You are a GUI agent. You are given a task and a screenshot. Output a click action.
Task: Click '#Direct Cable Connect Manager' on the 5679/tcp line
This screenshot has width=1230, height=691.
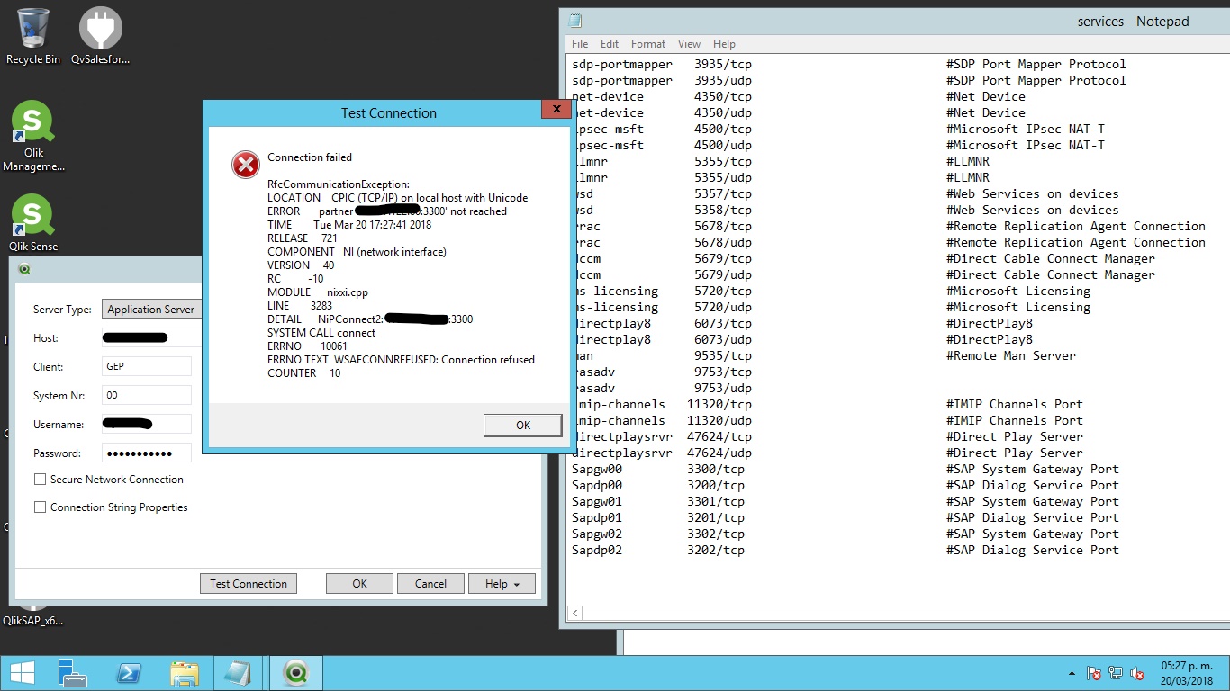click(1050, 258)
